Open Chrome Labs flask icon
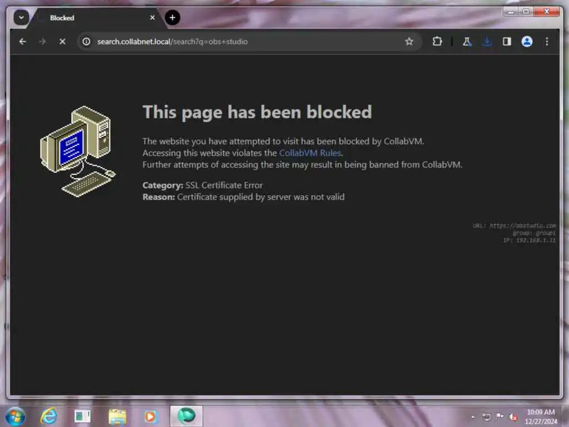The width and height of the screenshot is (569, 427). (x=467, y=41)
